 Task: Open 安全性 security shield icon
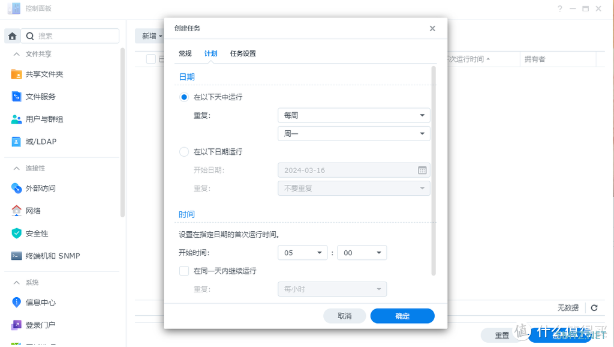[16, 234]
